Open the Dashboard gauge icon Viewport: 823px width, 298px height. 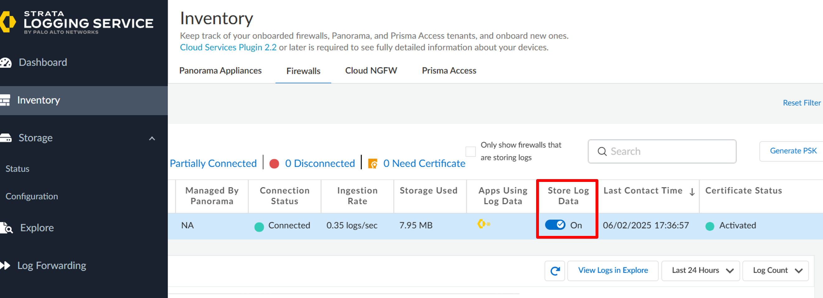click(6, 62)
